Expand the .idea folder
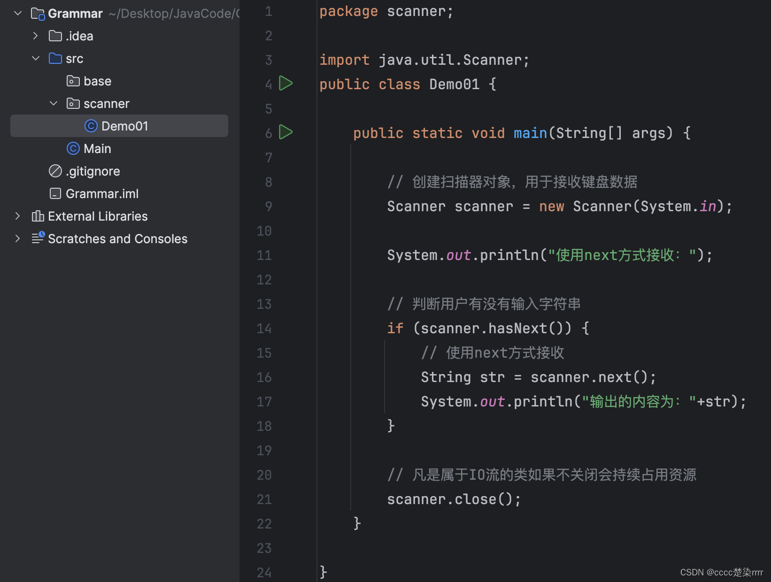771x582 pixels. [36, 36]
